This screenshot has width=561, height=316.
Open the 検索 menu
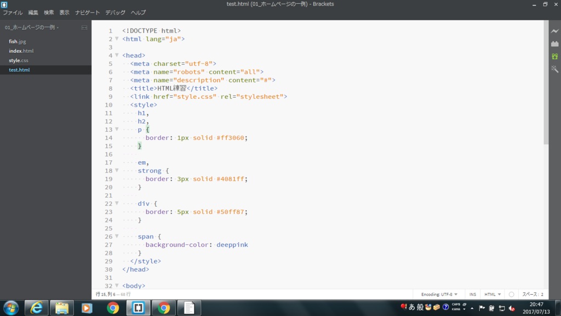coord(49,13)
